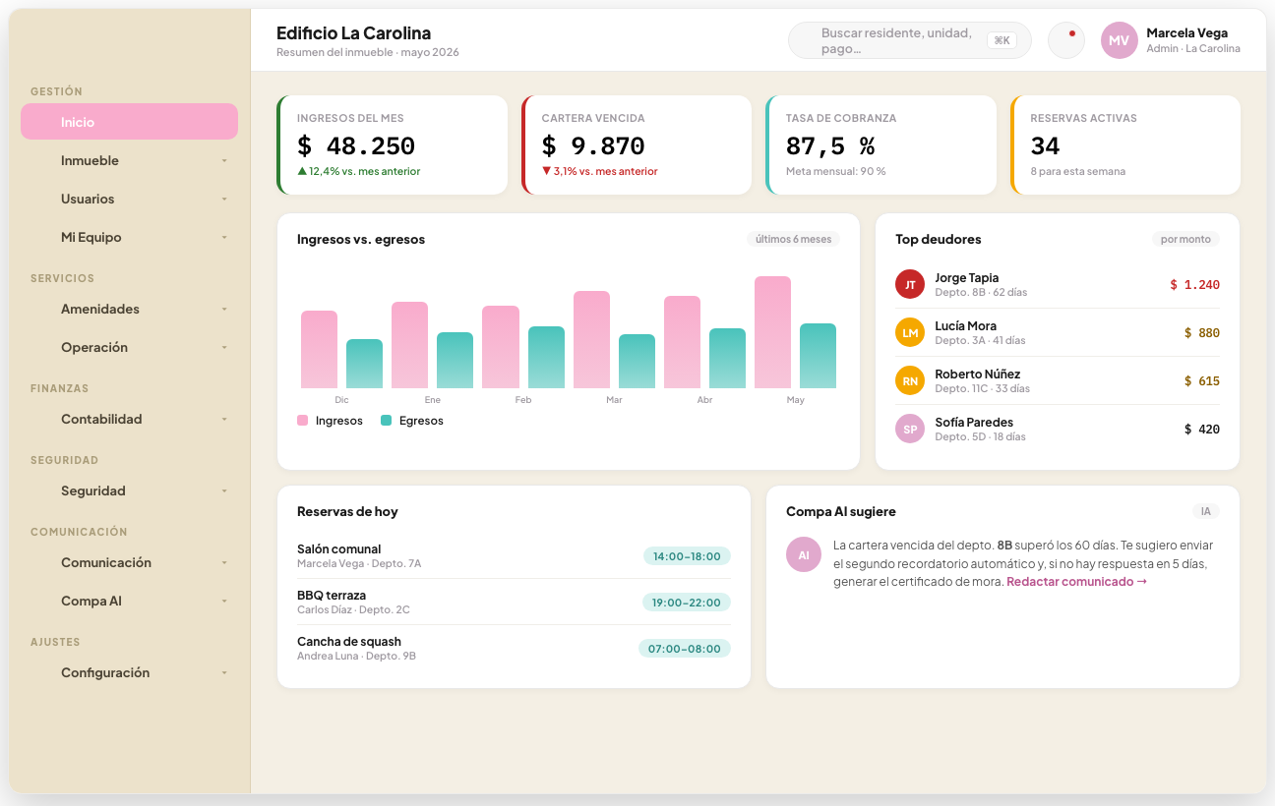Image resolution: width=1275 pixels, height=806 pixels.
Task: Click the por monto pill
Action: (x=1185, y=239)
